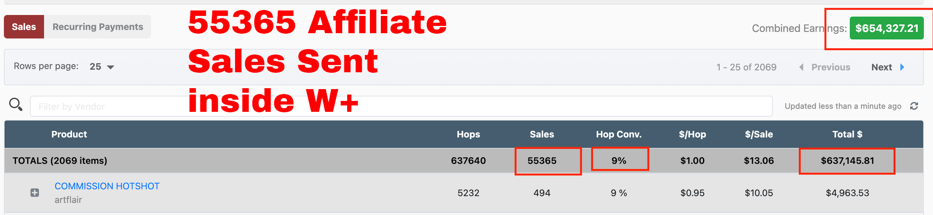Sort by the Sales column header

(x=542, y=134)
